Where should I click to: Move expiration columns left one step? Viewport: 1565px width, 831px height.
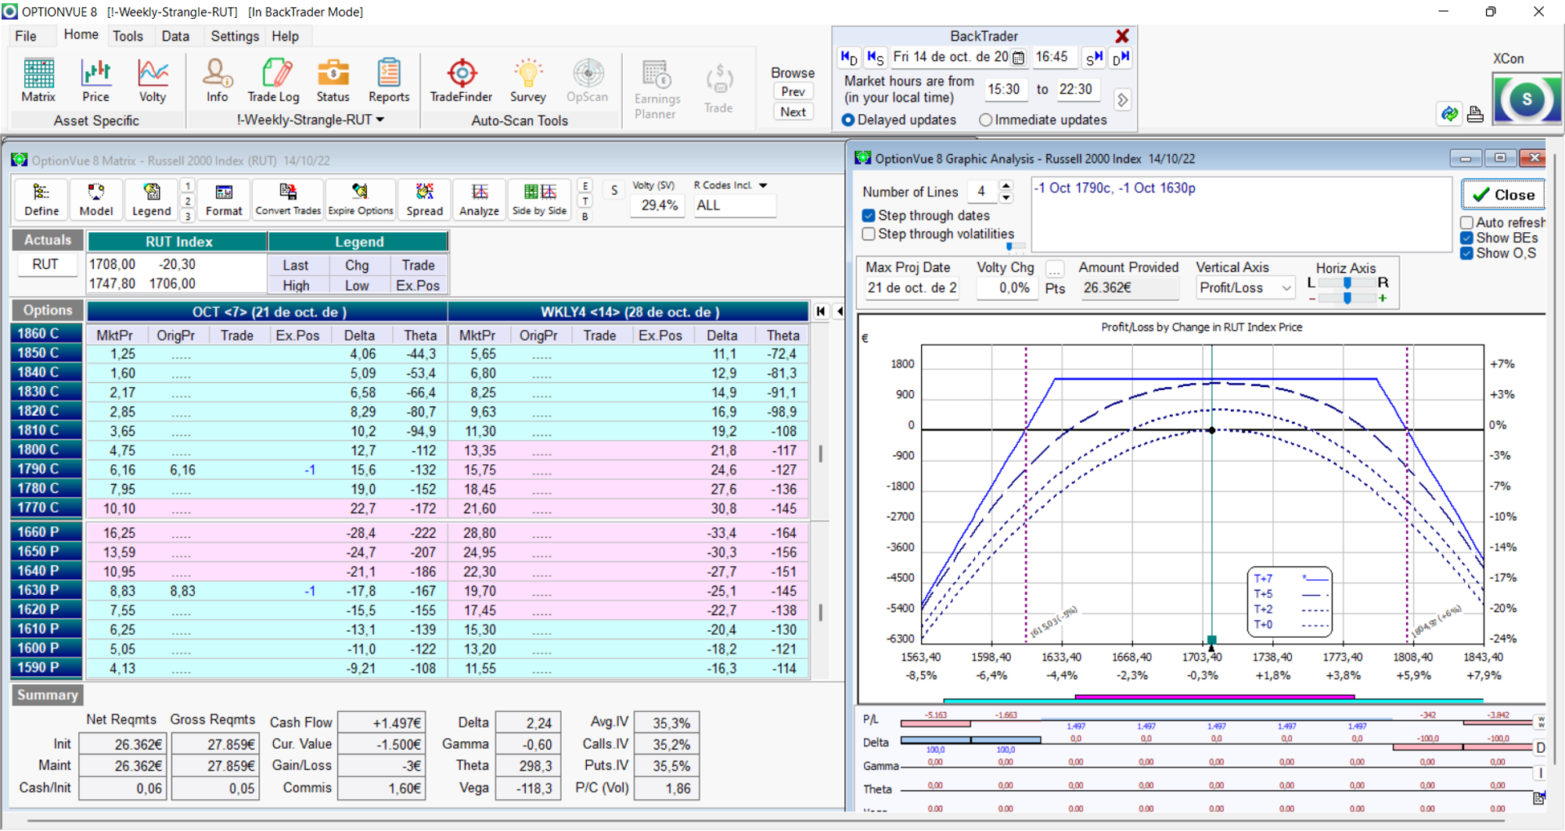(x=839, y=311)
